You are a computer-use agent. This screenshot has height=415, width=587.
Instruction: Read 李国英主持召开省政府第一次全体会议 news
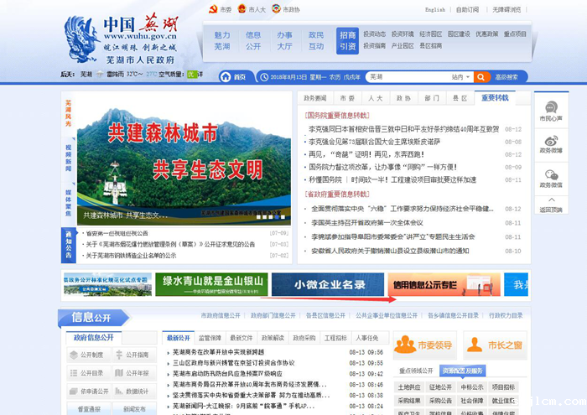(367, 223)
